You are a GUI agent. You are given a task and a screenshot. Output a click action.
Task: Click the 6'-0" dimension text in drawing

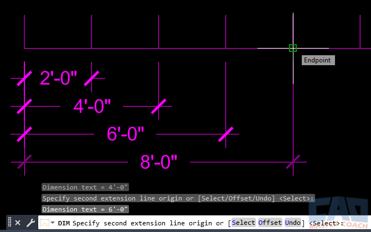point(125,134)
